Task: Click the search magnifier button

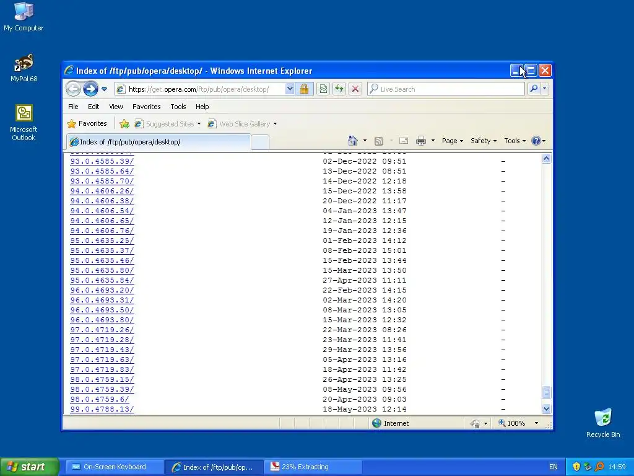Action: pyautogui.click(x=534, y=89)
